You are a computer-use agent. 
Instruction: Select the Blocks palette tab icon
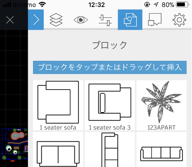(x=130, y=19)
